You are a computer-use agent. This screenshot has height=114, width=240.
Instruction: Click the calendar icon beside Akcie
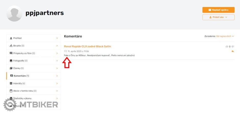11,91
